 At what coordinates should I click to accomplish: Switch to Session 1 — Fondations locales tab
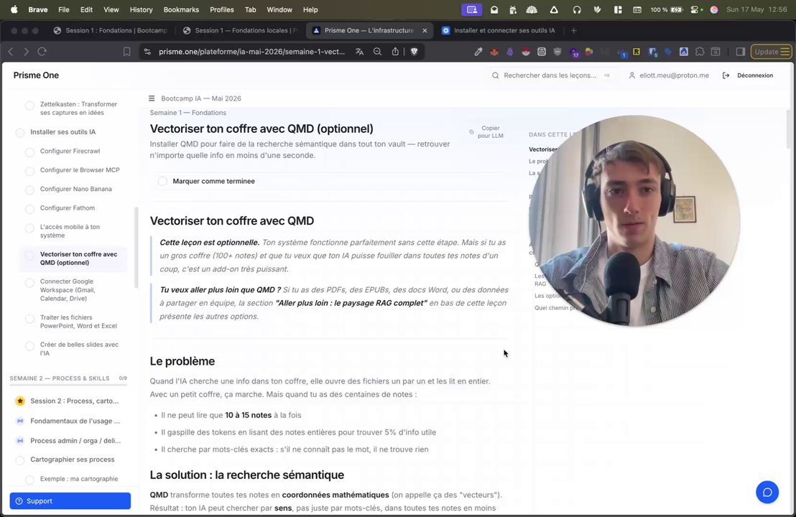pyautogui.click(x=241, y=30)
